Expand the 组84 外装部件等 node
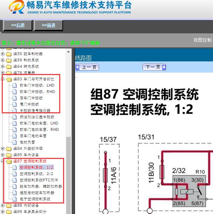The width and height of the screenshot is (213, 214). tap(2, 148)
